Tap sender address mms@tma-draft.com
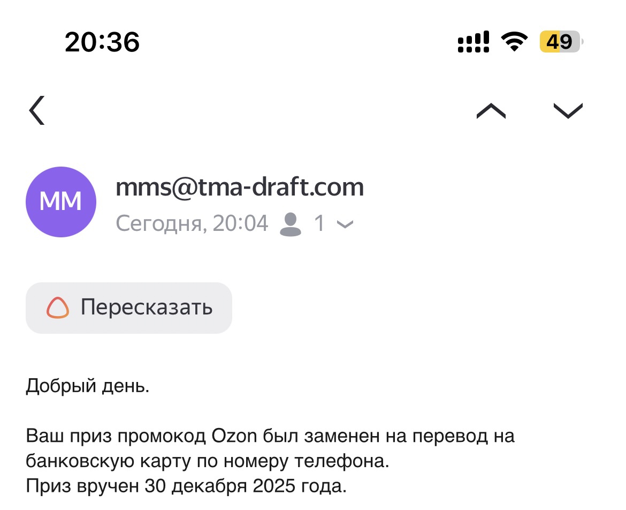626x510 pixels. (x=240, y=187)
